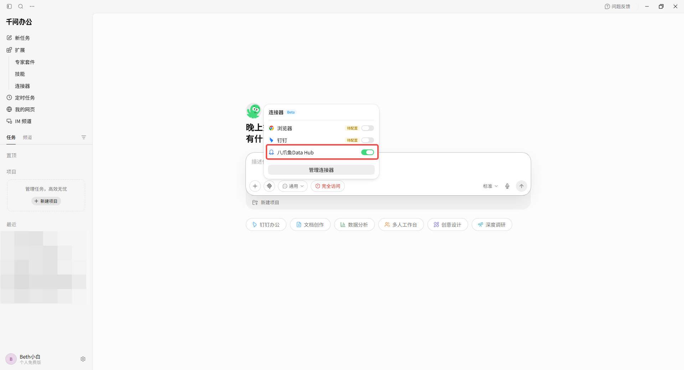The image size is (684, 370).
Task: Turn off the 八爪鱼Data Hub switch
Action: [x=368, y=152]
